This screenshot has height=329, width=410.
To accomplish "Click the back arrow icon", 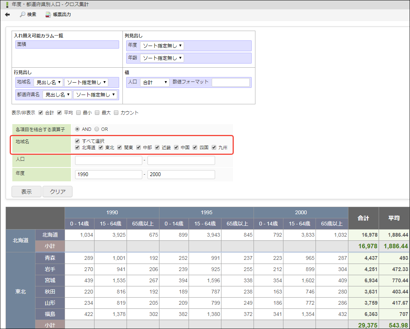I will tap(7, 15).
